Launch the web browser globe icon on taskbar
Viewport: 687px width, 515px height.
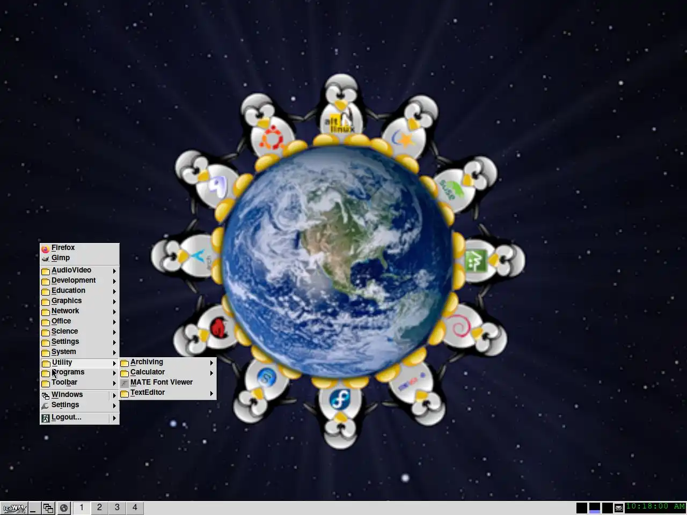[x=64, y=508]
